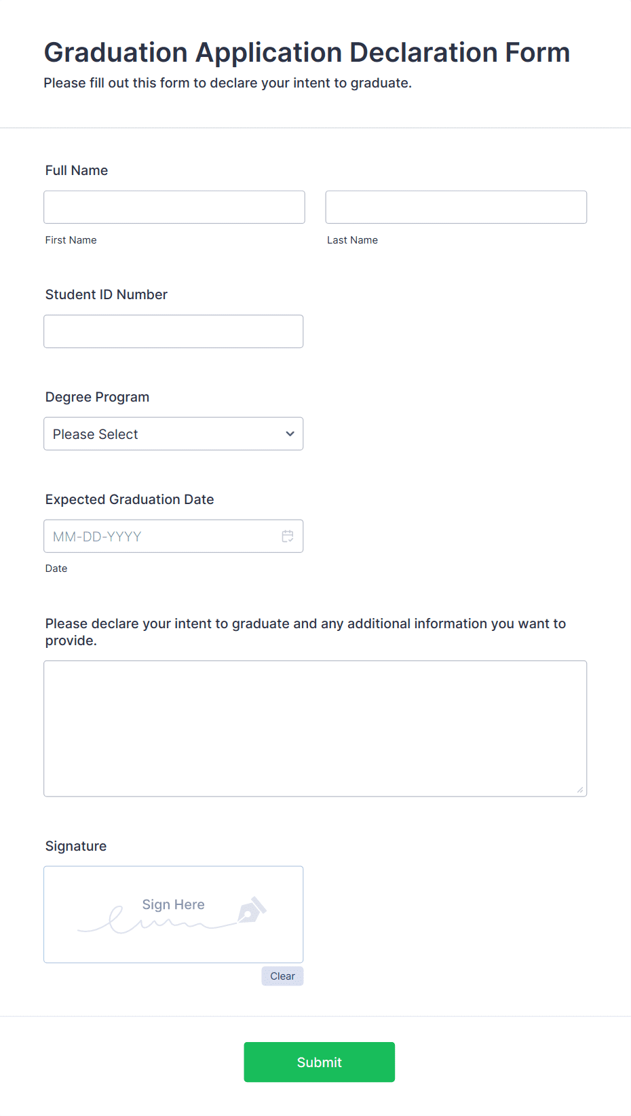Click the Sign Here signature pad
Viewport: 631px width, 1116px height.
click(174, 915)
